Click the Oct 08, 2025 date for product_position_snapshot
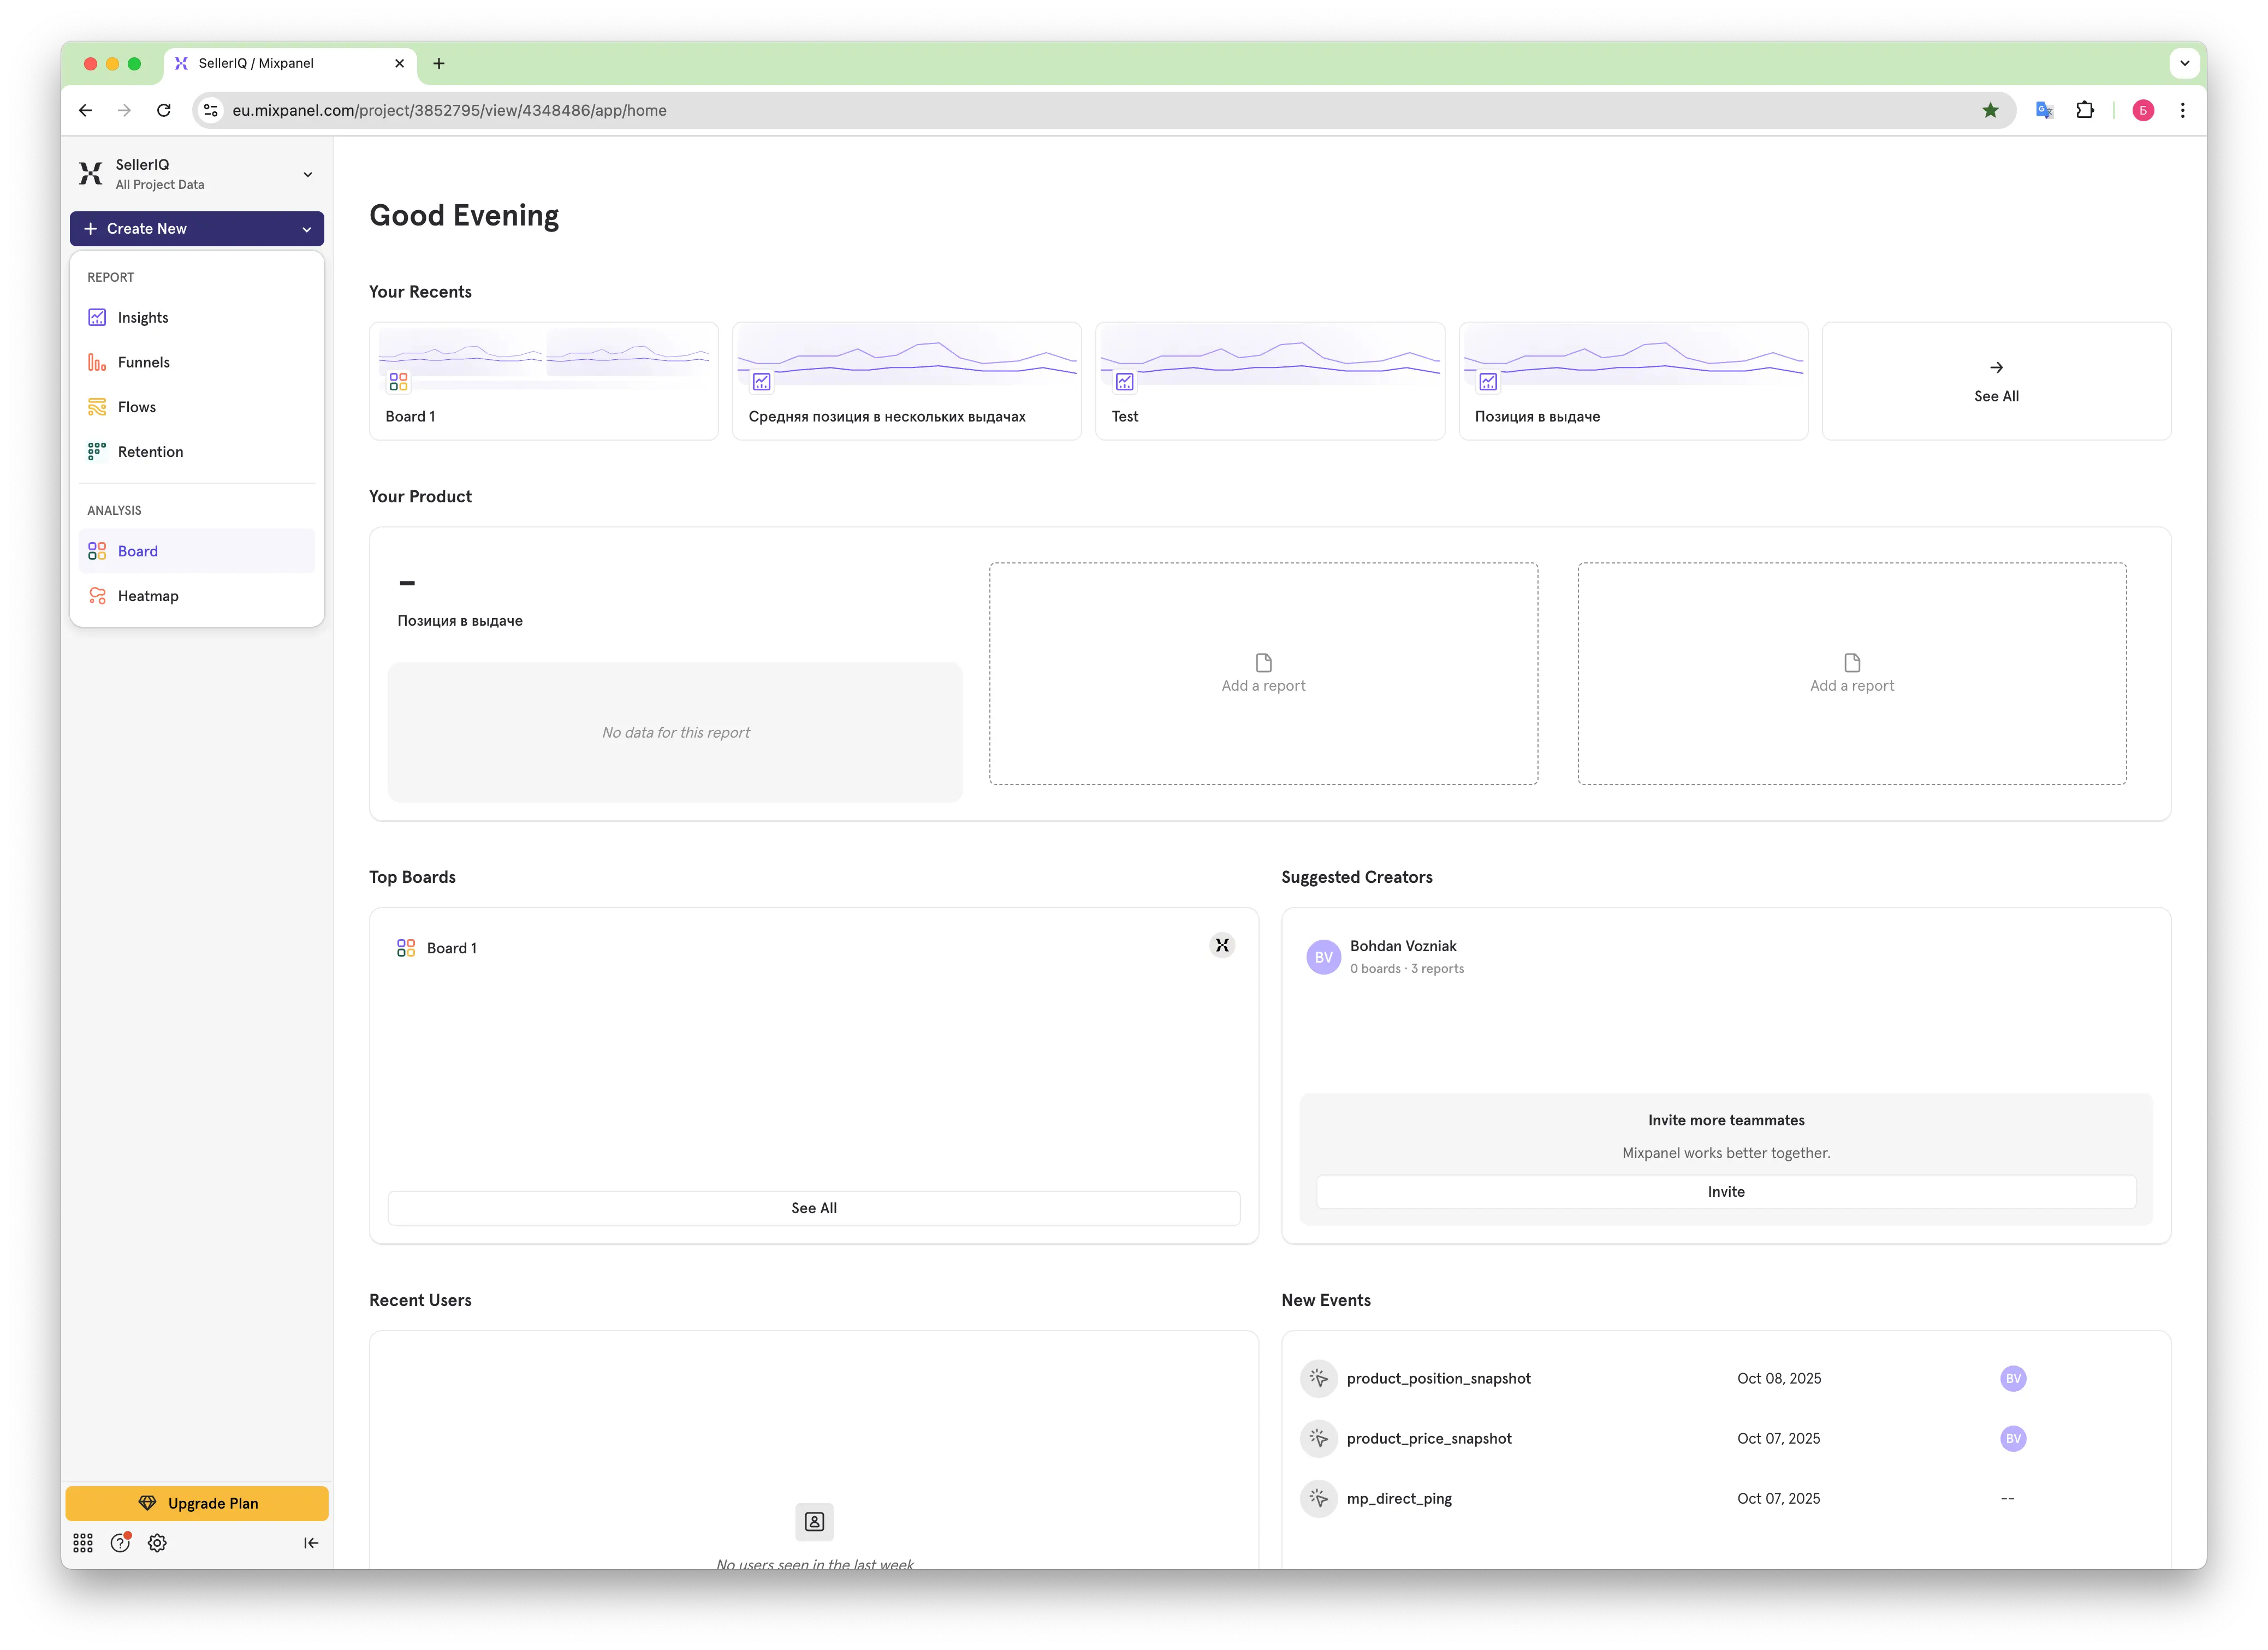 (x=1779, y=1379)
